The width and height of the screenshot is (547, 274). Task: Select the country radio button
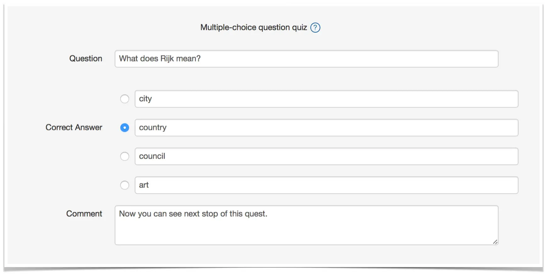[125, 128]
